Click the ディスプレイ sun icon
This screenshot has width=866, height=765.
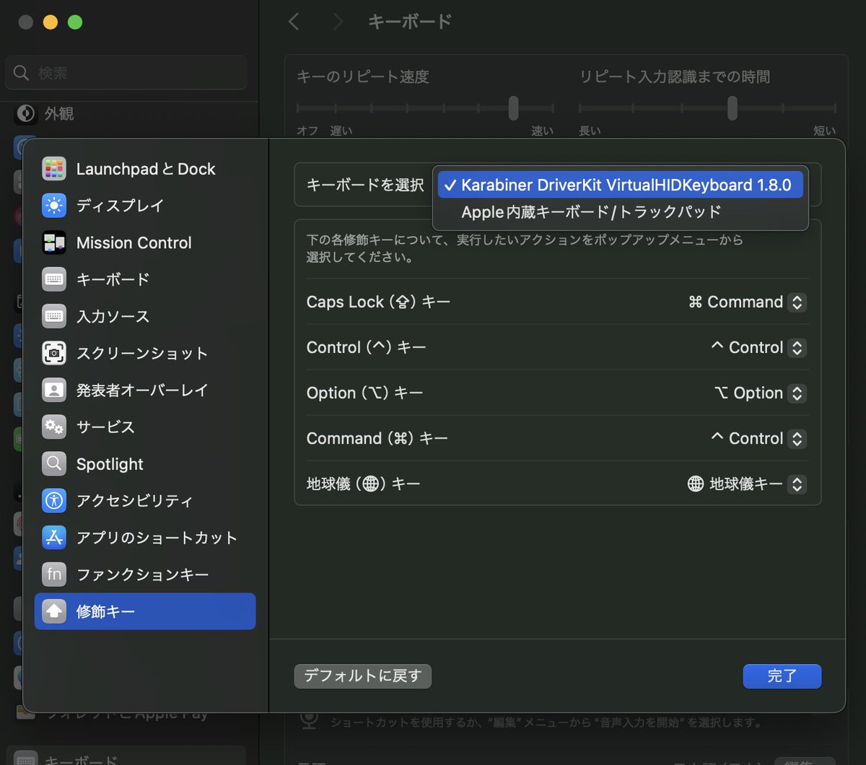54,206
